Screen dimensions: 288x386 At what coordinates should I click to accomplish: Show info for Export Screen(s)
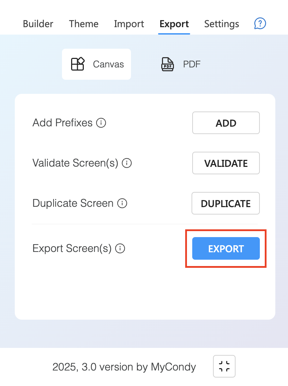(x=120, y=248)
